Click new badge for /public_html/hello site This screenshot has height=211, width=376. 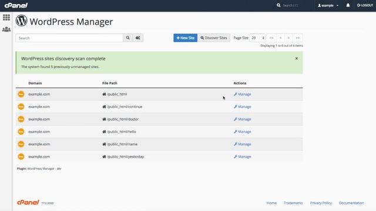click(21, 131)
